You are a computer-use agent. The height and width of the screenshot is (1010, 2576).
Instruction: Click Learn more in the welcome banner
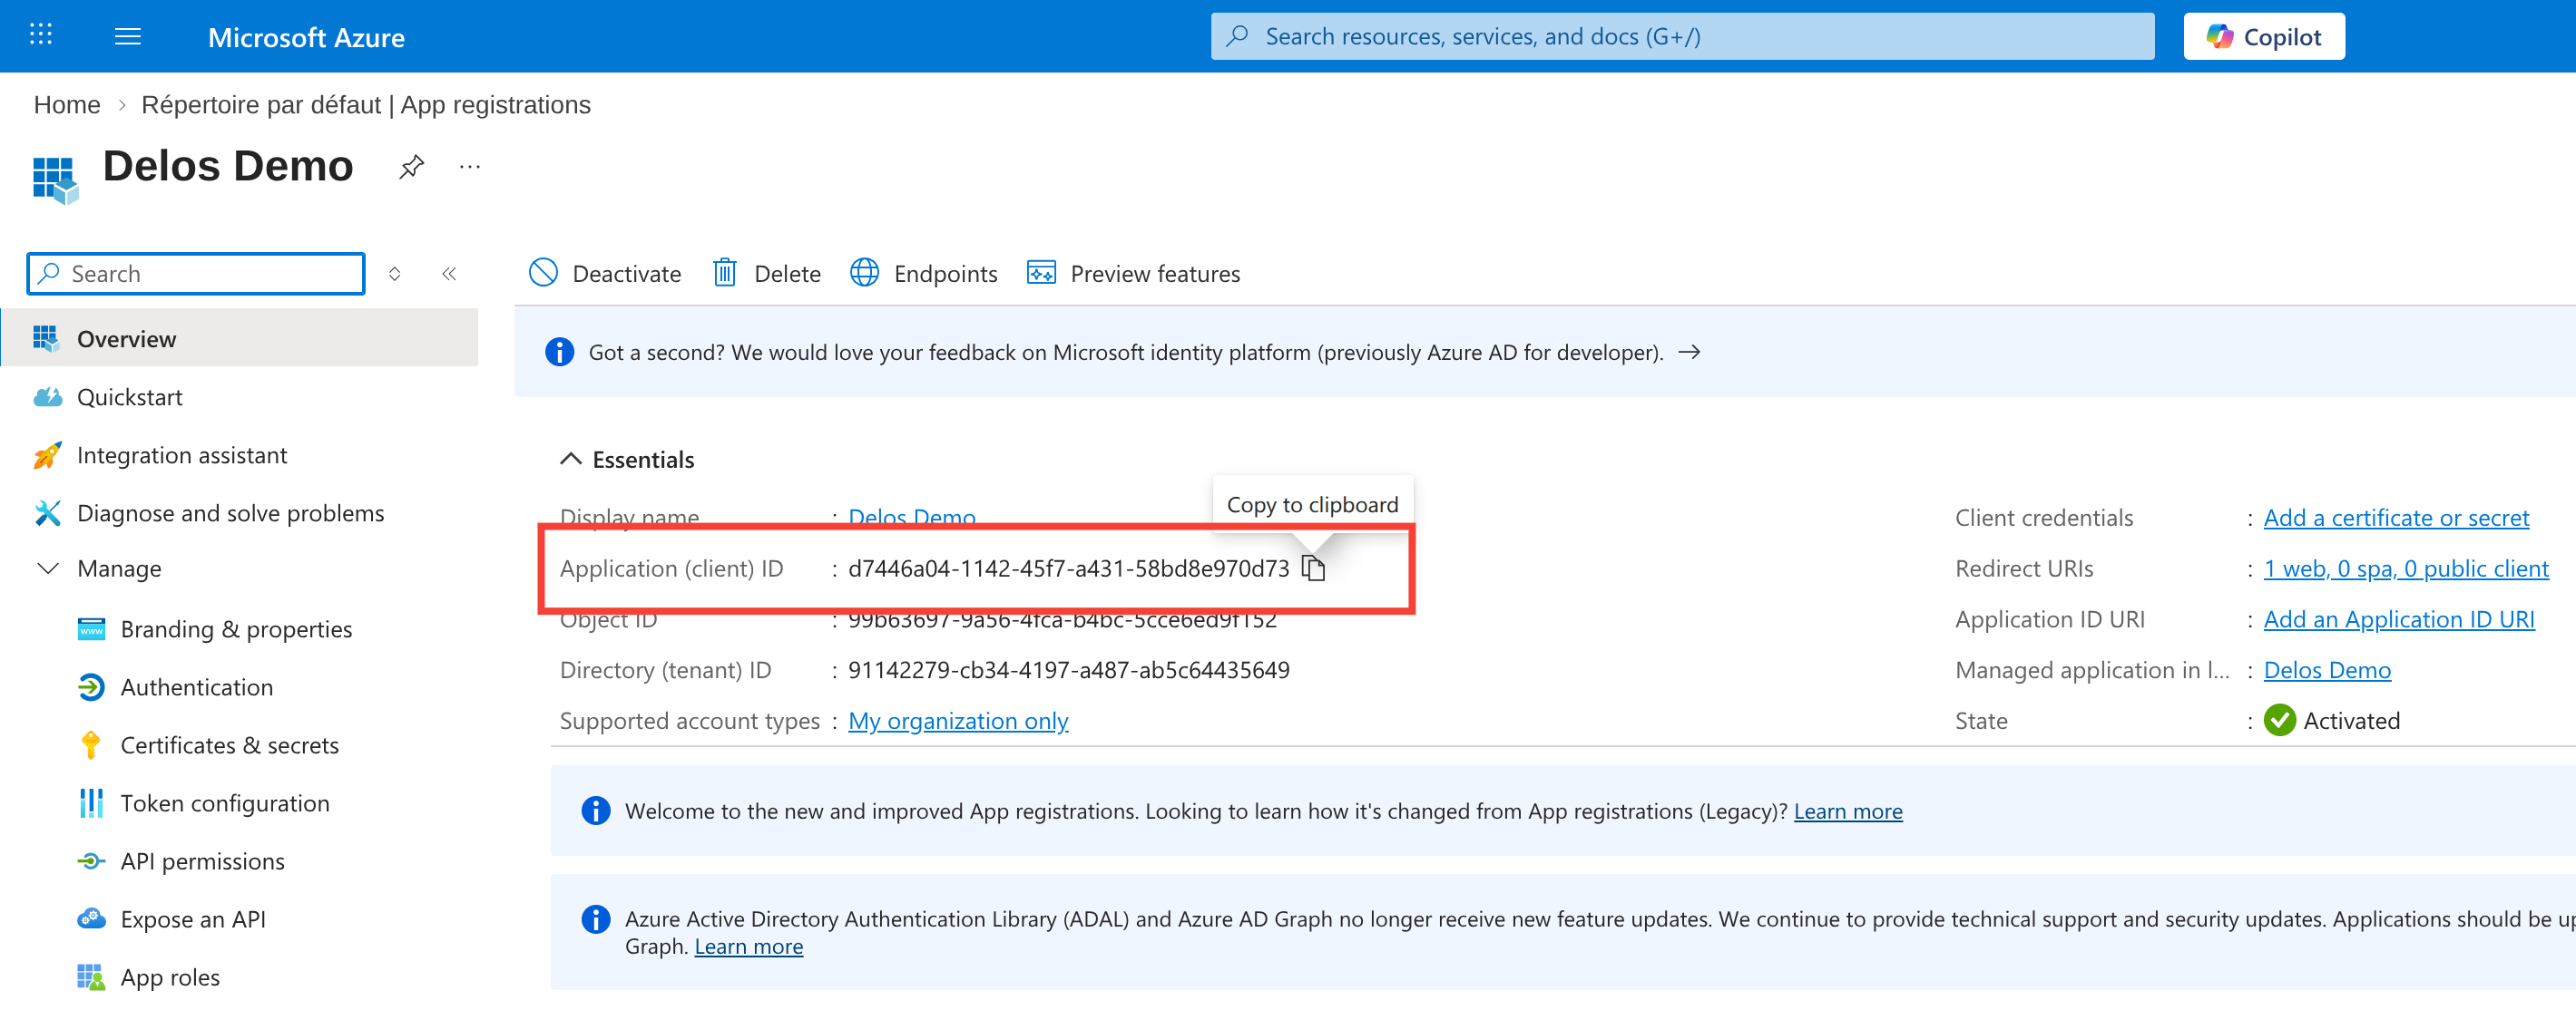click(x=1848, y=811)
